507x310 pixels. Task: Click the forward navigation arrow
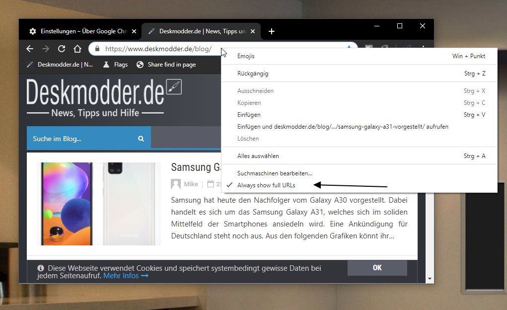[x=46, y=49]
